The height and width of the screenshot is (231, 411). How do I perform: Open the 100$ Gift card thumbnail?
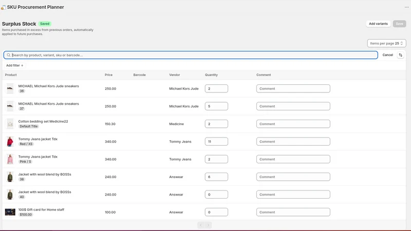click(x=10, y=212)
